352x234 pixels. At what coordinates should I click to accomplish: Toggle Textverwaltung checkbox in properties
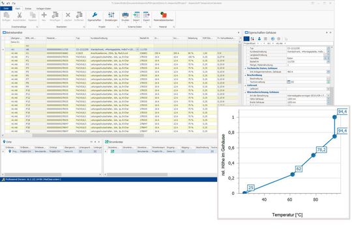coord(289,82)
